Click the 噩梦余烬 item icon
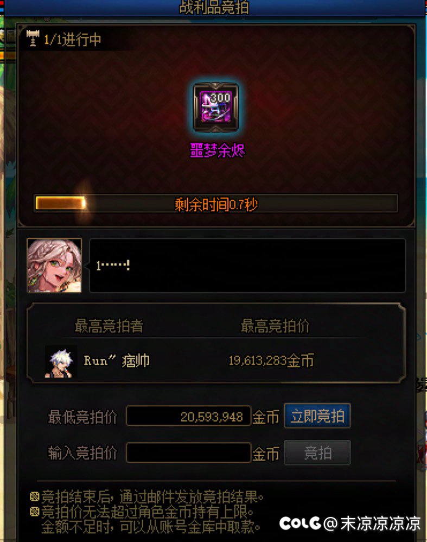The image size is (427, 542). tap(215, 108)
